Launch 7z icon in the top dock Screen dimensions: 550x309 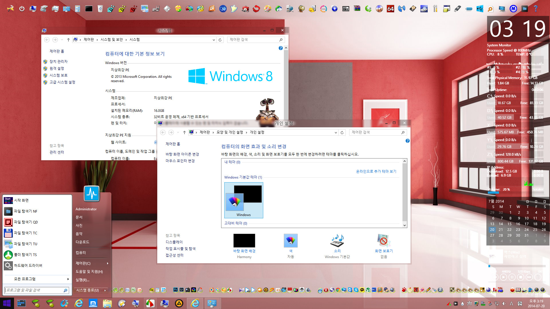coord(346,9)
